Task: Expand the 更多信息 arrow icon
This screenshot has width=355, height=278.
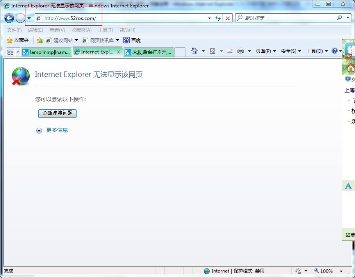Action: 39,131
